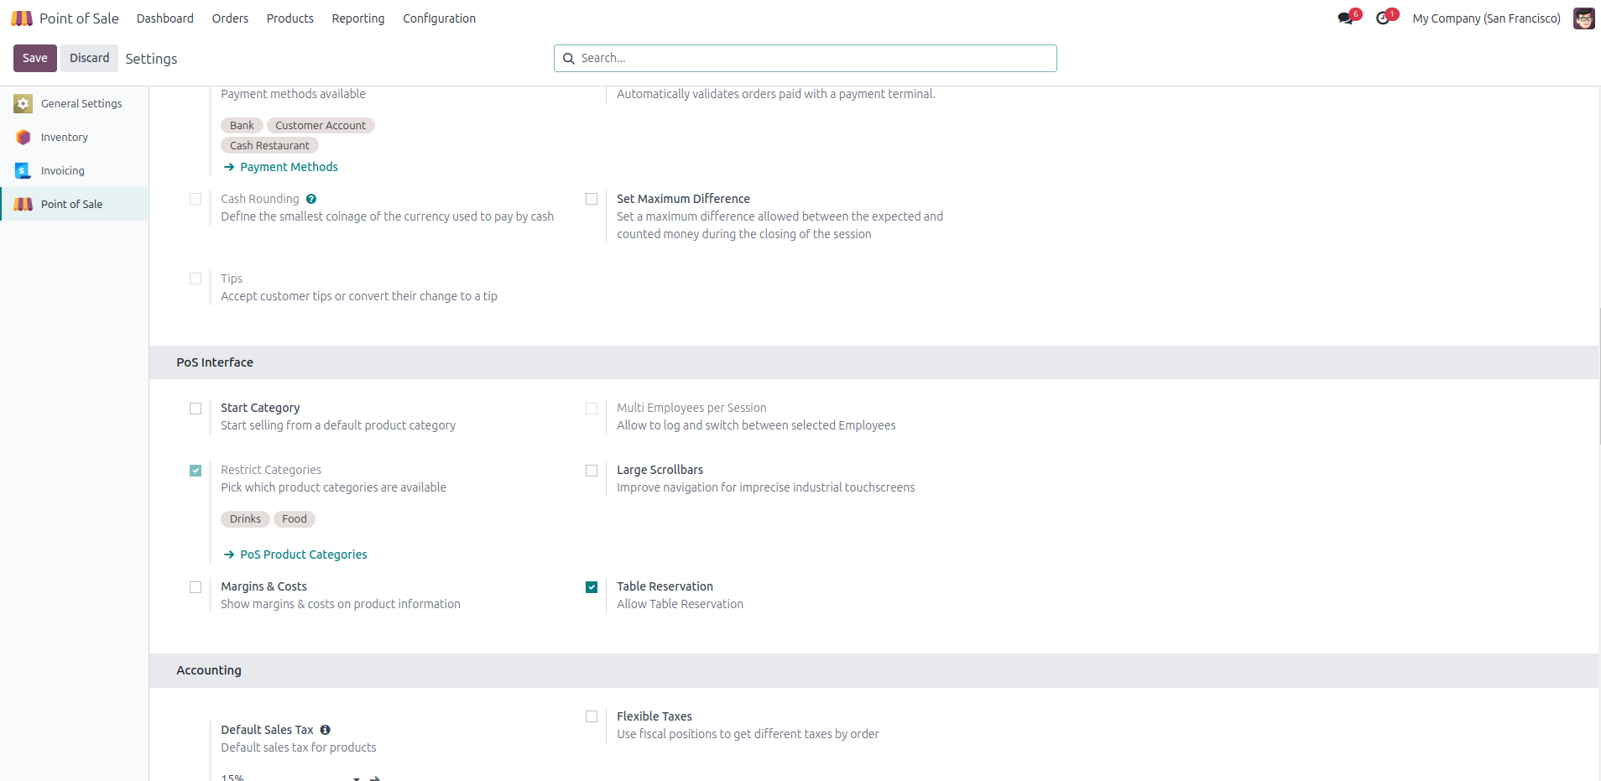The width and height of the screenshot is (1601, 781).
Task: Click the Point of Sale app logo icon
Action: tap(22, 18)
